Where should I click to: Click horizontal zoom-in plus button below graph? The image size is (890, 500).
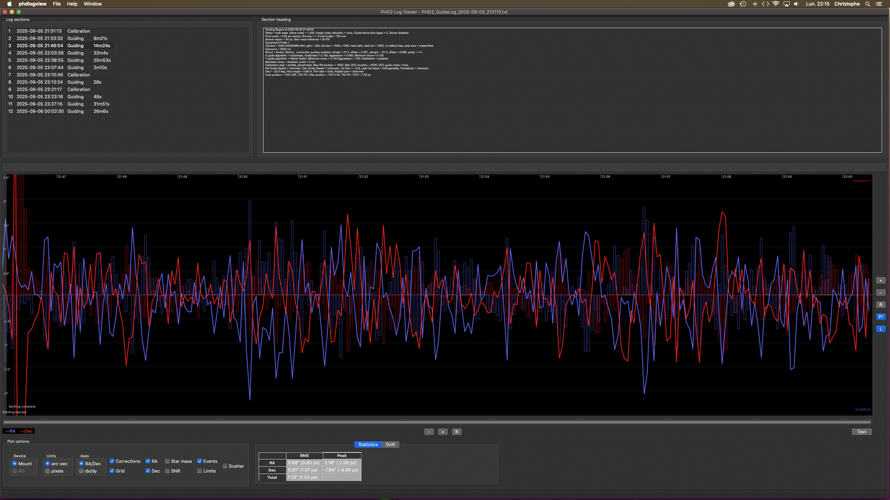[443, 432]
